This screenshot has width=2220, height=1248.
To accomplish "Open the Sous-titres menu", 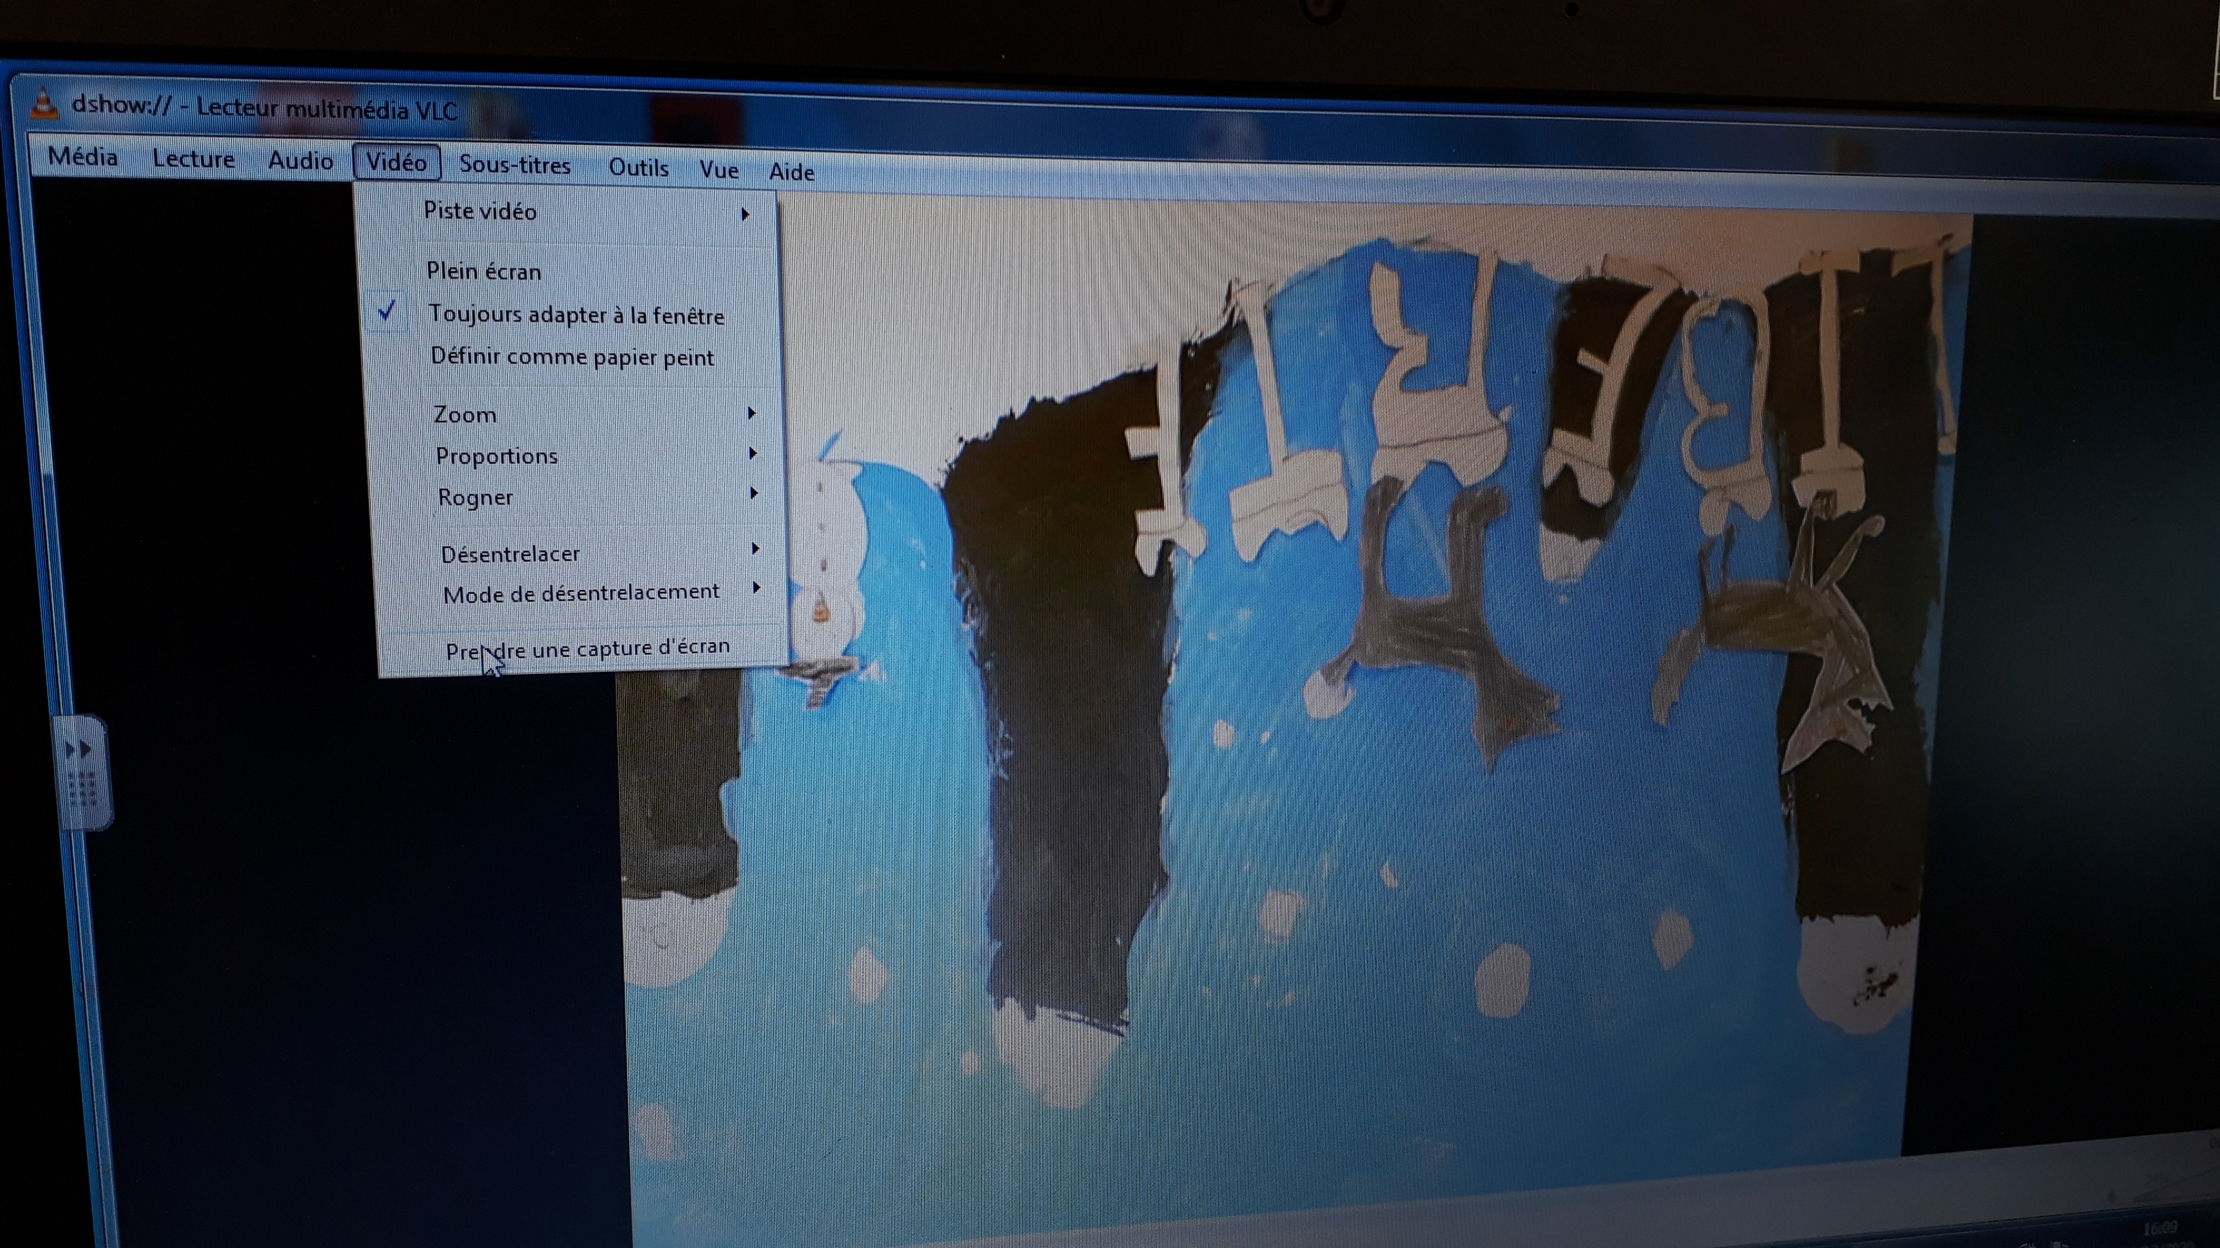I will 515,164.
